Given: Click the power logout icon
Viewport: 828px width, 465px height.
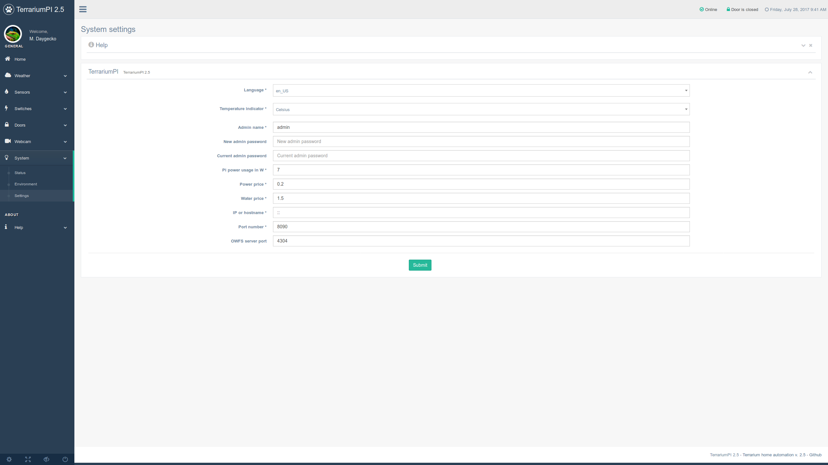Looking at the screenshot, I should [65, 459].
